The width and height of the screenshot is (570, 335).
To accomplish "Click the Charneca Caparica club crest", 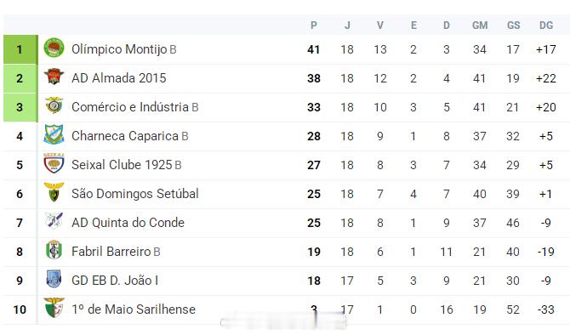I will tap(54, 134).
